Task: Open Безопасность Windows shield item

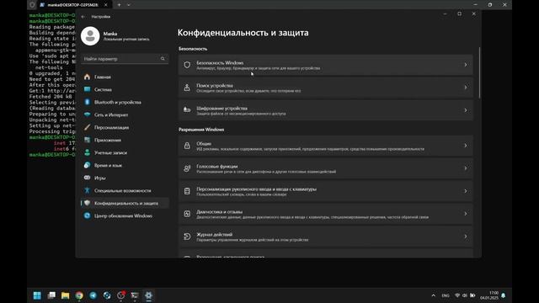Action: pyautogui.click(x=325, y=65)
